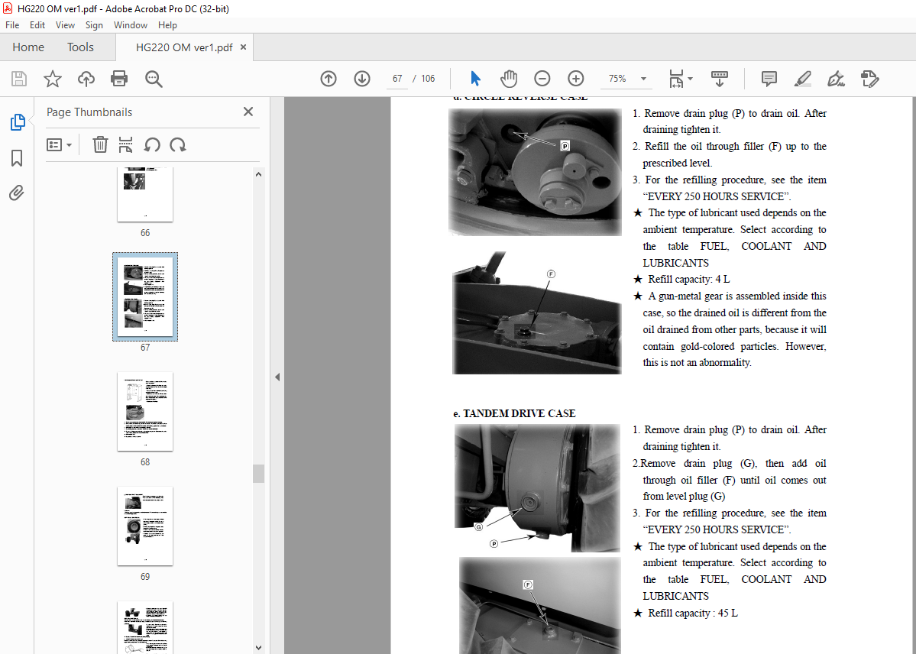916x654 pixels.
Task: Click the Stamp tool icon
Action: point(870,79)
